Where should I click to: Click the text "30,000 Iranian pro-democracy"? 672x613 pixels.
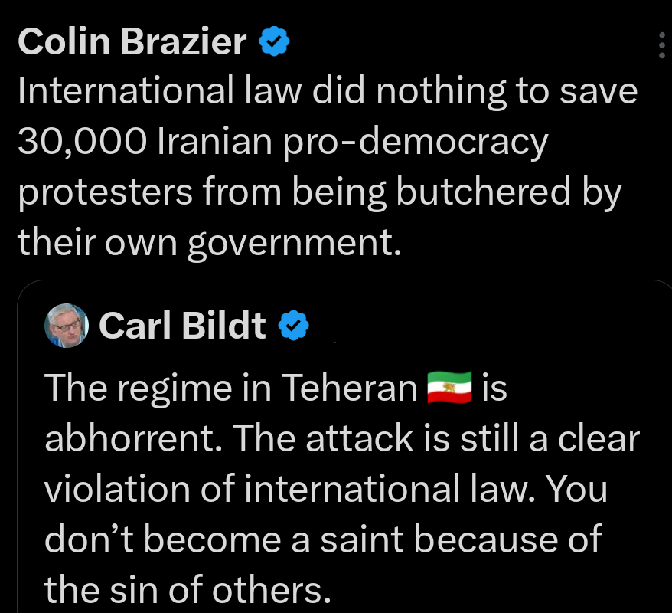283,142
